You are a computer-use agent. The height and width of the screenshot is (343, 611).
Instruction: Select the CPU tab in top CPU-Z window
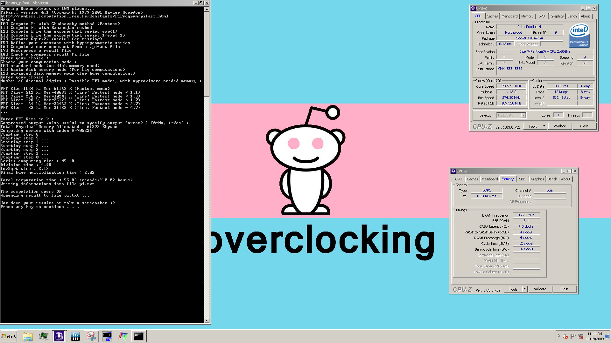[x=478, y=16]
